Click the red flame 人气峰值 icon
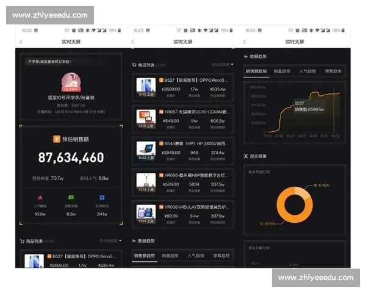366x293 pixels. [x=40, y=198]
